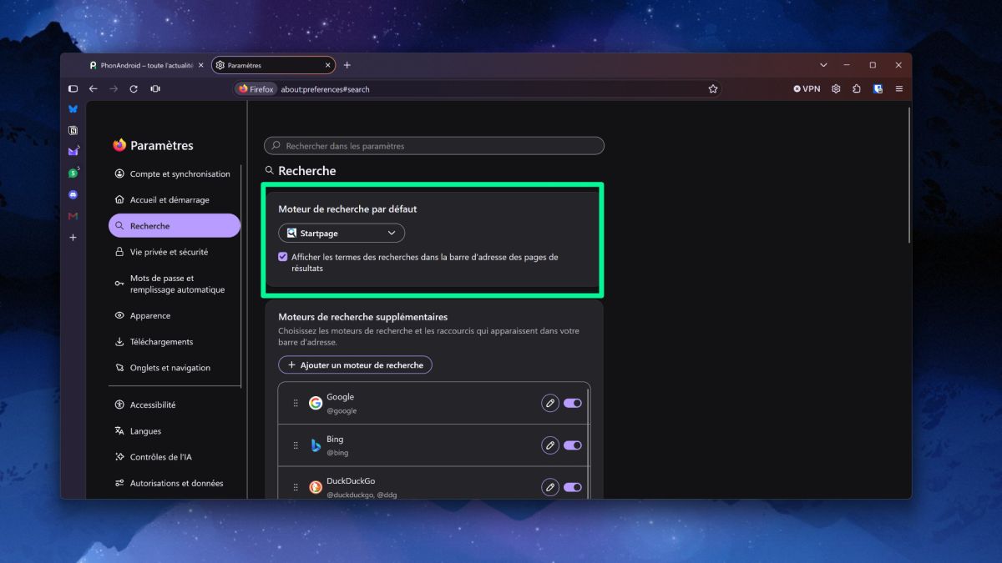Select the Recherche settings category
The width and height of the screenshot is (1002, 563).
pos(174,226)
